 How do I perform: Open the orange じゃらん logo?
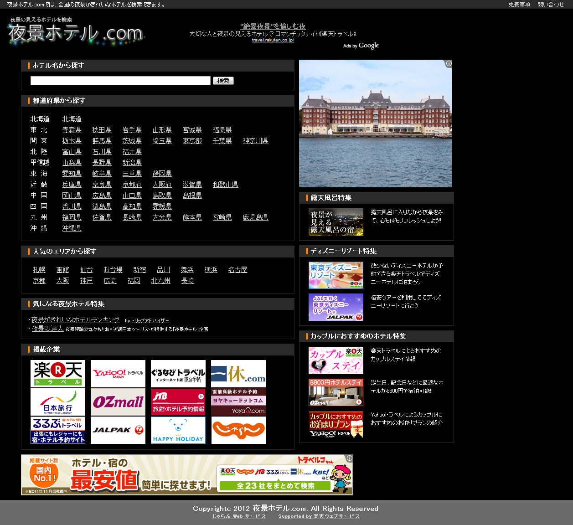coord(238,430)
